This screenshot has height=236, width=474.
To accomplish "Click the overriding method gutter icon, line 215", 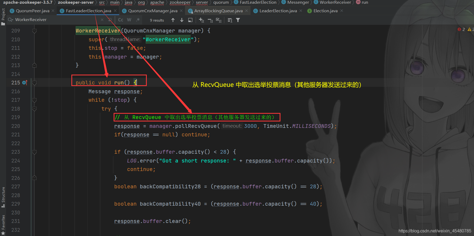I will [25, 83].
